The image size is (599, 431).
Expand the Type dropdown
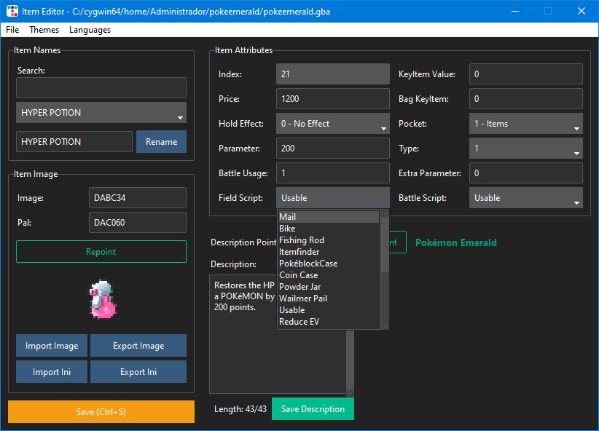(525, 149)
